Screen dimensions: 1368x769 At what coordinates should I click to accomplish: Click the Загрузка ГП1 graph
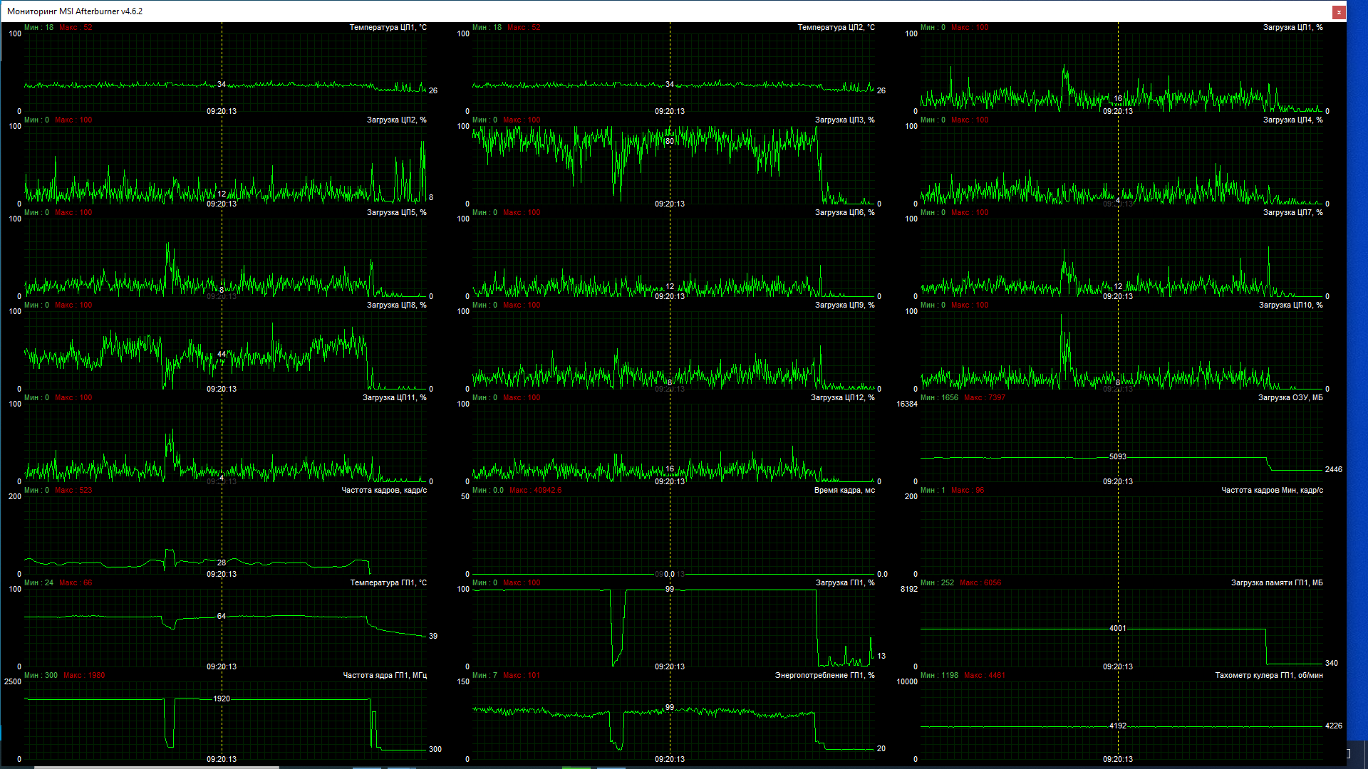pyautogui.click(x=673, y=628)
